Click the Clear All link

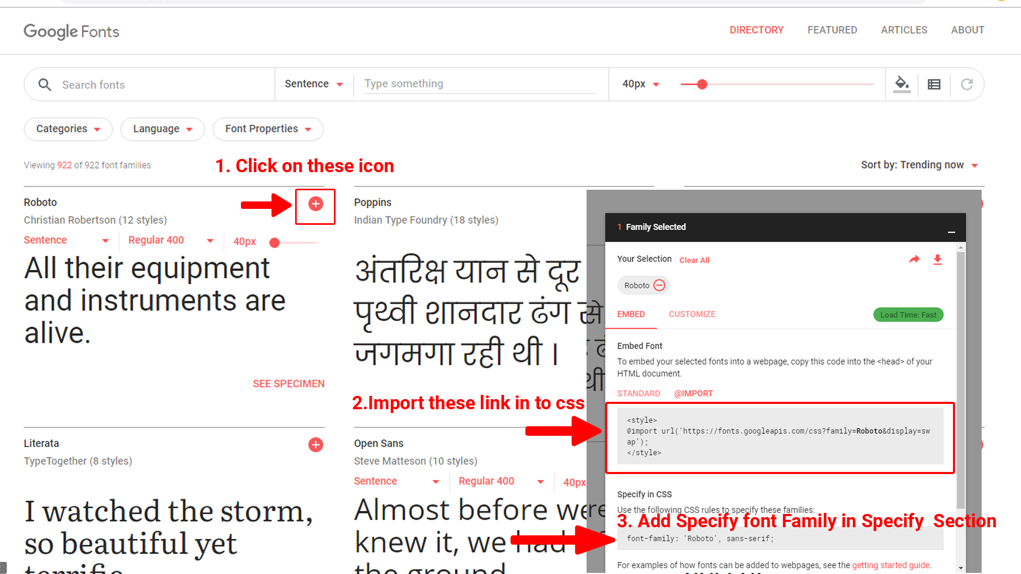point(694,260)
